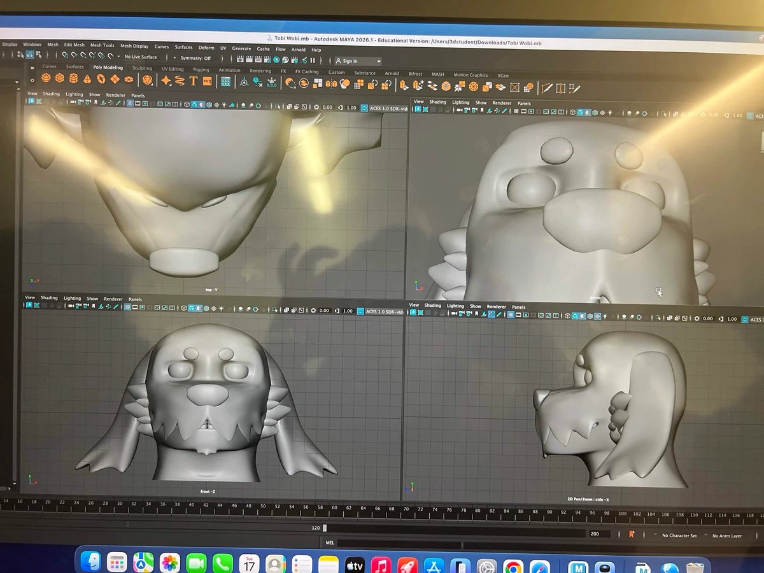Create a polygon cylinder from the shelf

73,79
